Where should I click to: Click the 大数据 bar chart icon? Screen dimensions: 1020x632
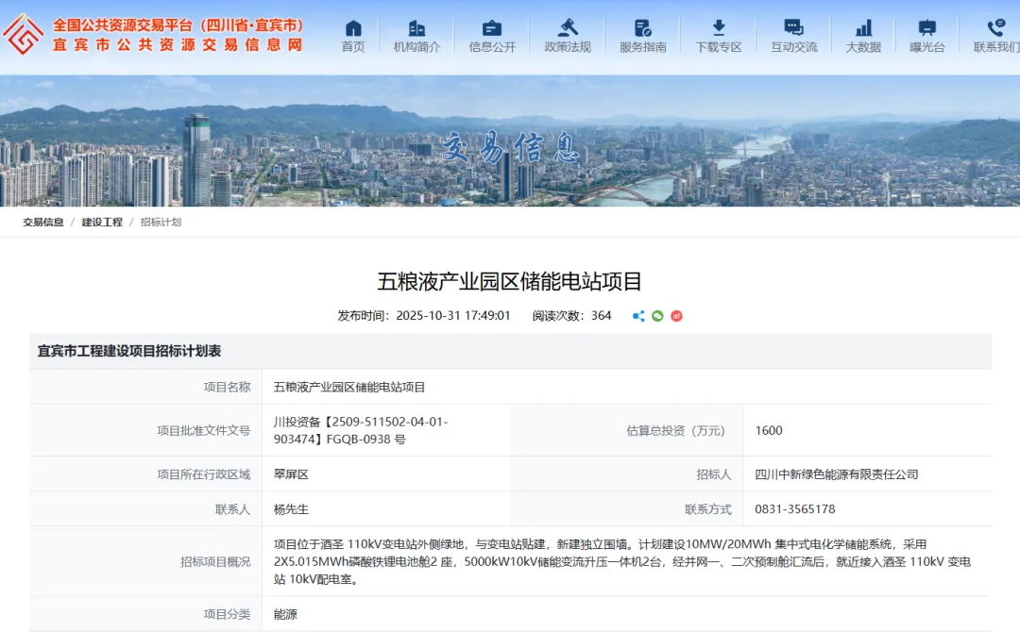863,29
